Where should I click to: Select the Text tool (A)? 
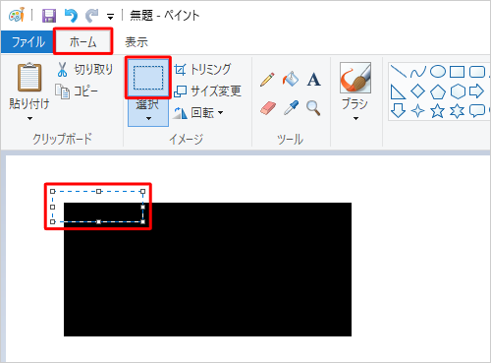pos(313,80)
